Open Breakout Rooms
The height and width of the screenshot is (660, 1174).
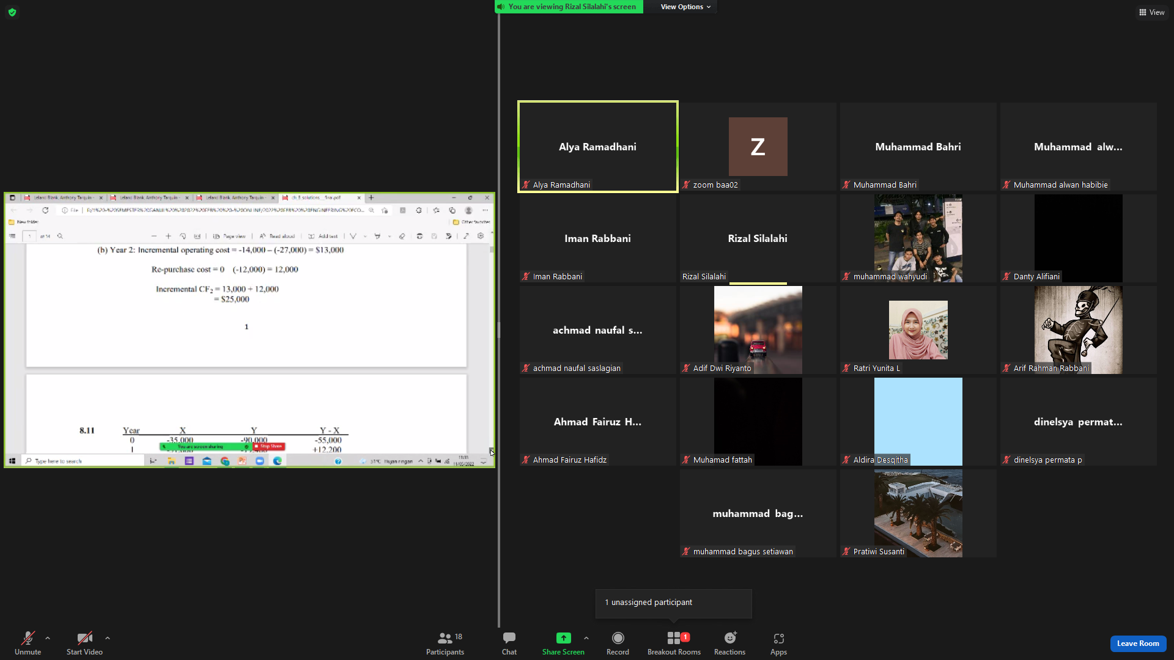click(x=674, y=643)
